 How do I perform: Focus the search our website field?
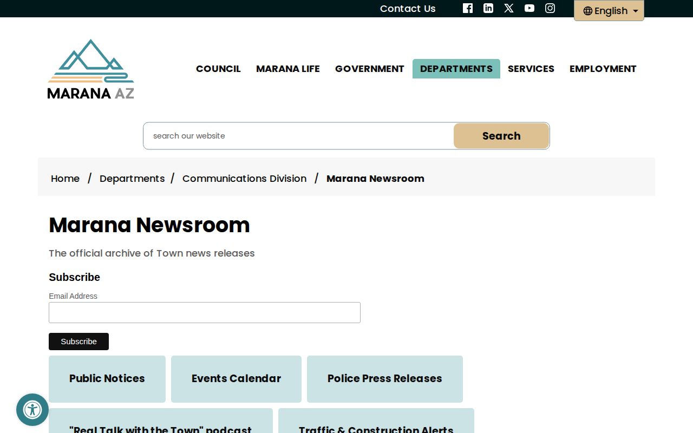click(299, 136)
